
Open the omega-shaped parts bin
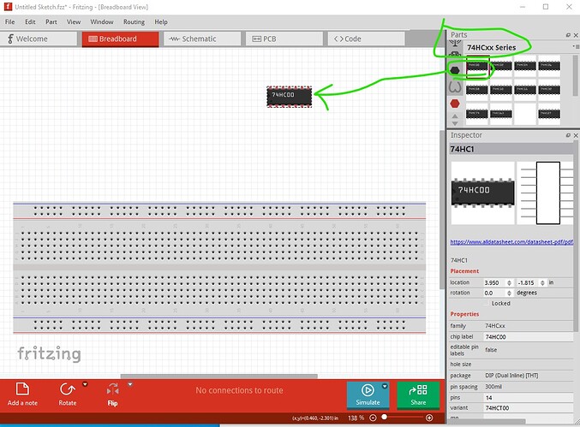coord(455,87)
